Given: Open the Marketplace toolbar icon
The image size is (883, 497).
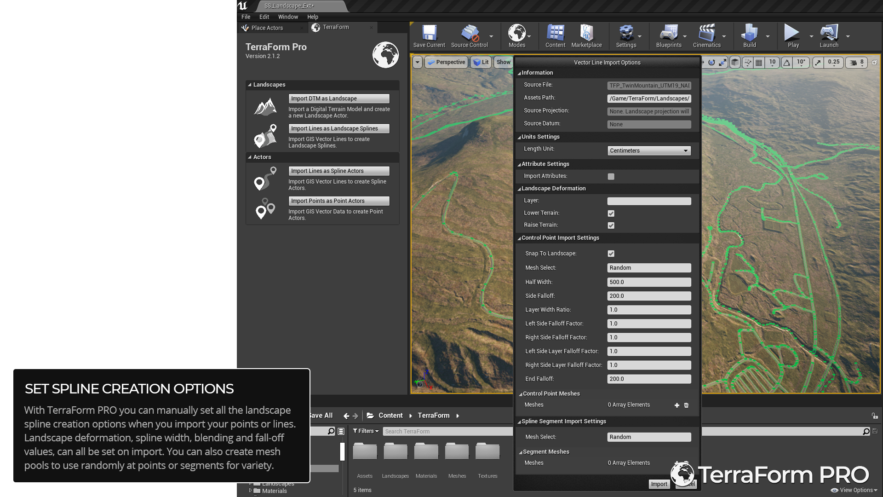Looking at the screenshot, I should 586,36.
